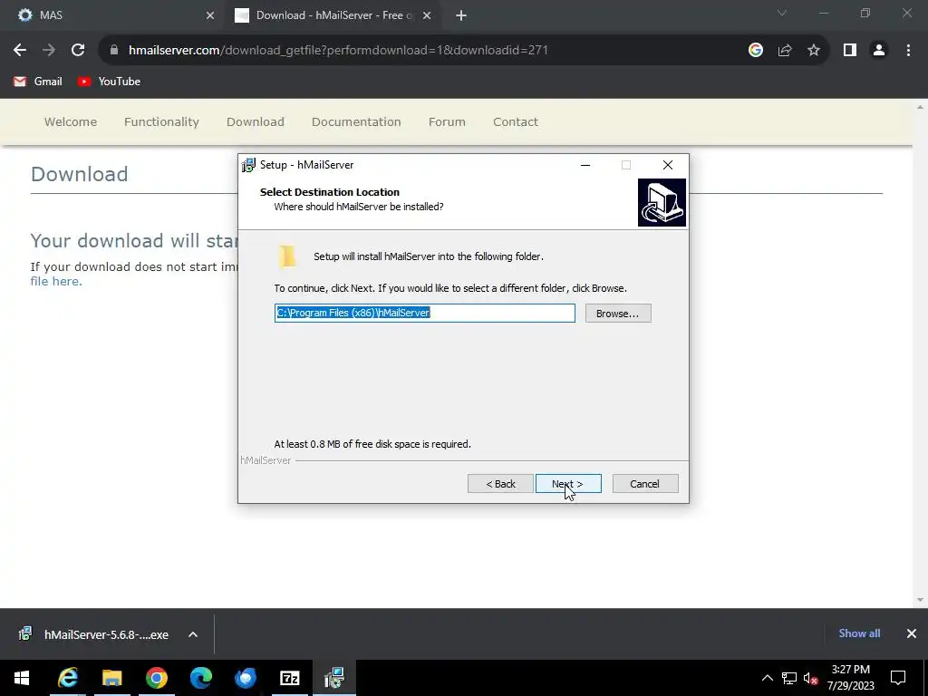Open 7-Zip from taskbar
The height and width of the screenshot is (696, 928).
point(290,678)
